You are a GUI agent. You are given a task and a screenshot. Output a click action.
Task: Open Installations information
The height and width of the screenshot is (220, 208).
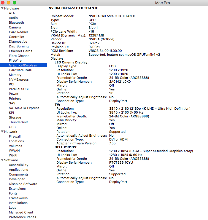pyautogui.click(x=18, y=203)
